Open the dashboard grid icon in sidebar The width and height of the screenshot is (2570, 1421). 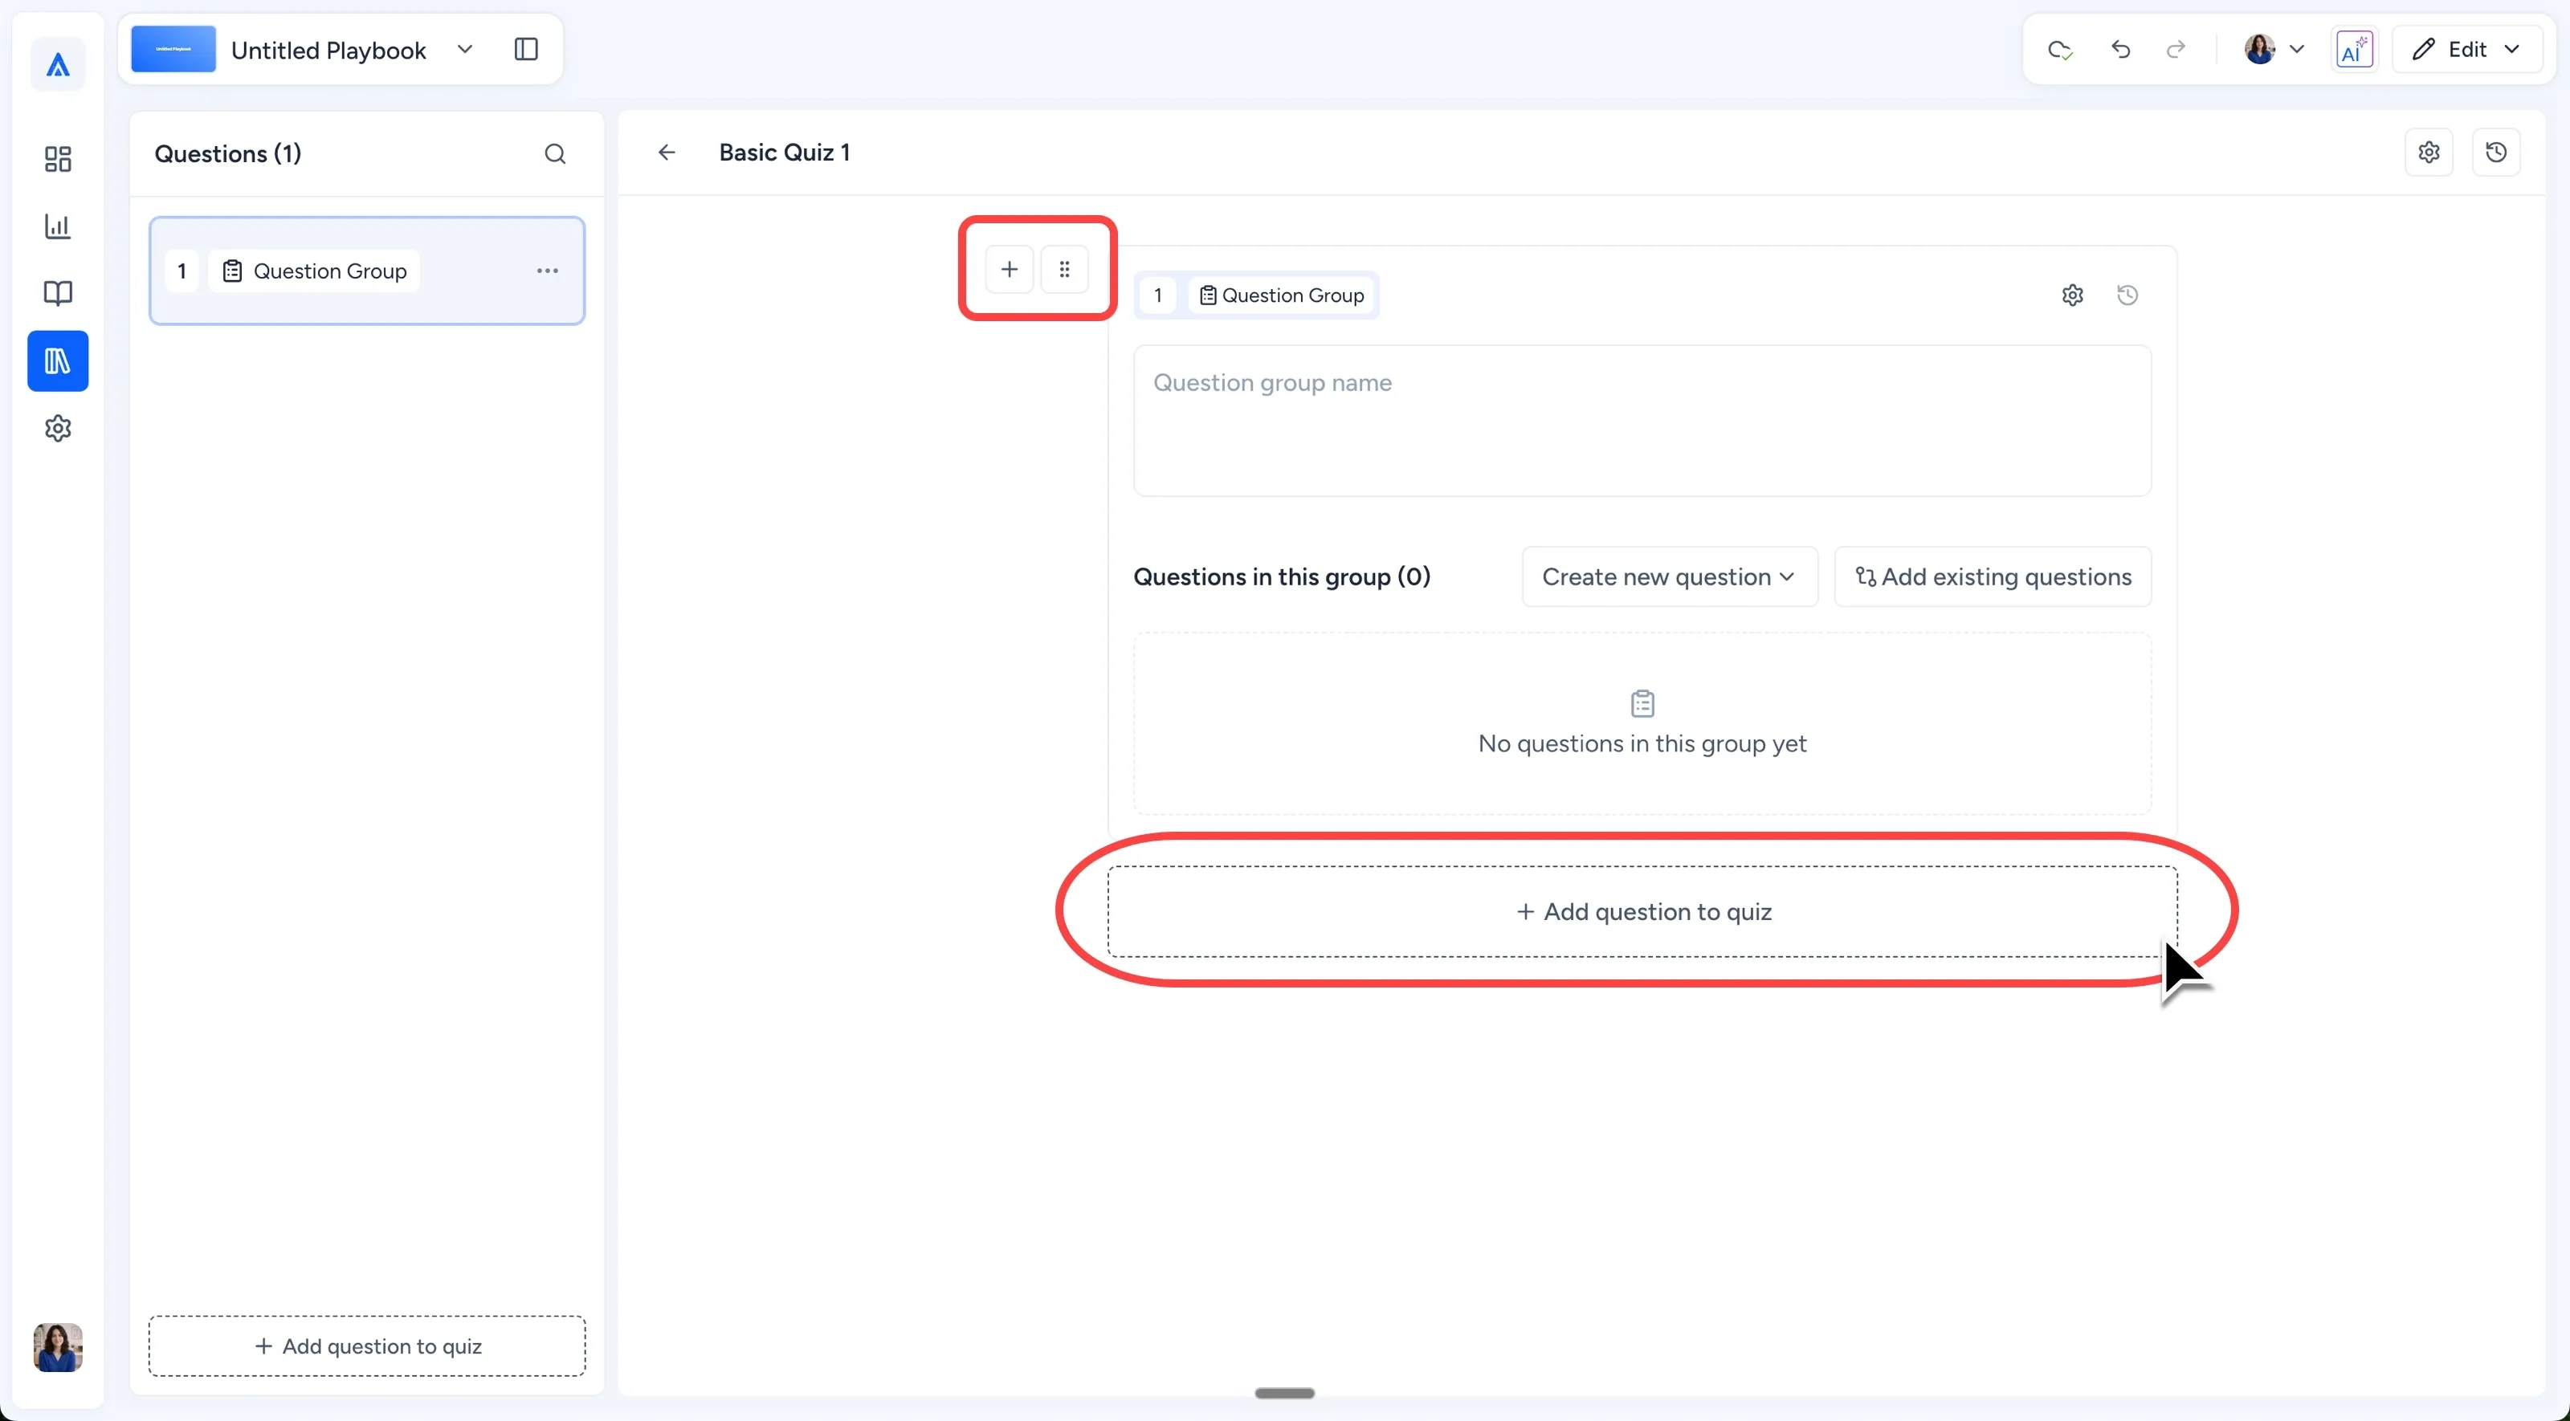coord(58,158)
